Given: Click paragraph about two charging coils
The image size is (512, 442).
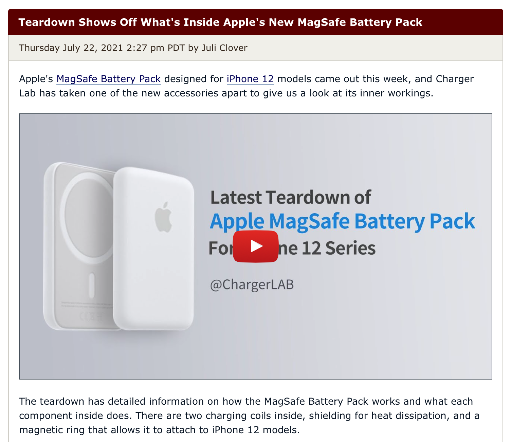Looking at the screenshot, I should (x=249, y=416).
